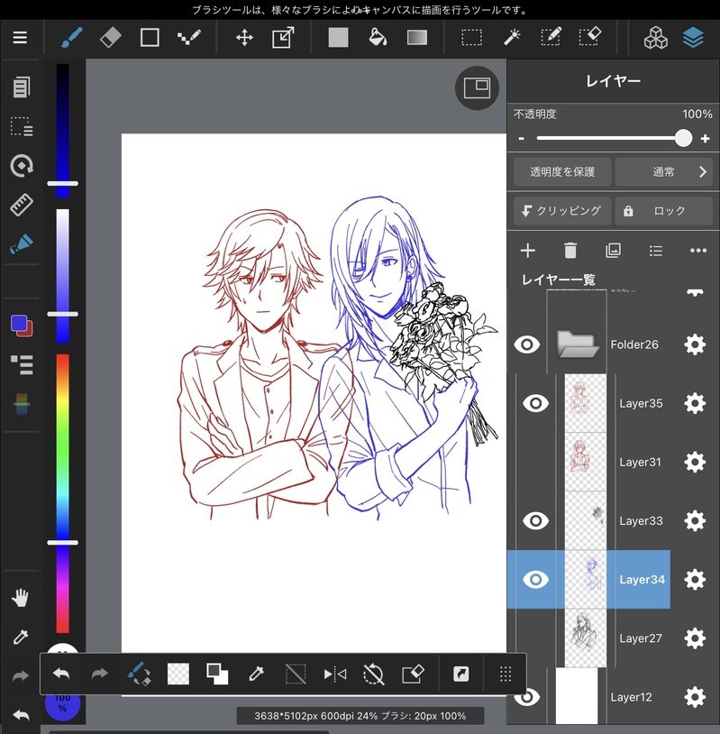
Task: Open Layer12 settings gear
Action: tap(695, 697)
